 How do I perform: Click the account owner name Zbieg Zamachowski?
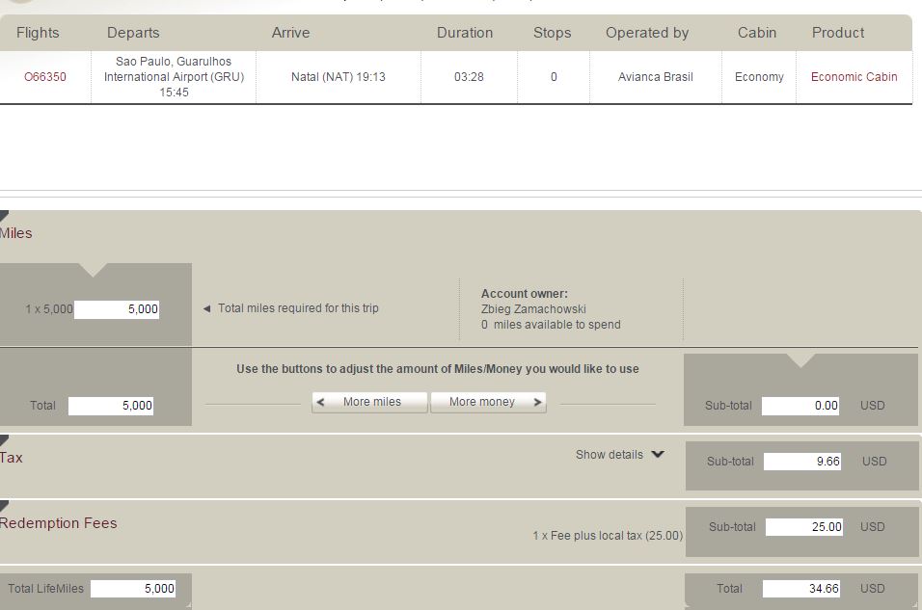tap(533, 309)
